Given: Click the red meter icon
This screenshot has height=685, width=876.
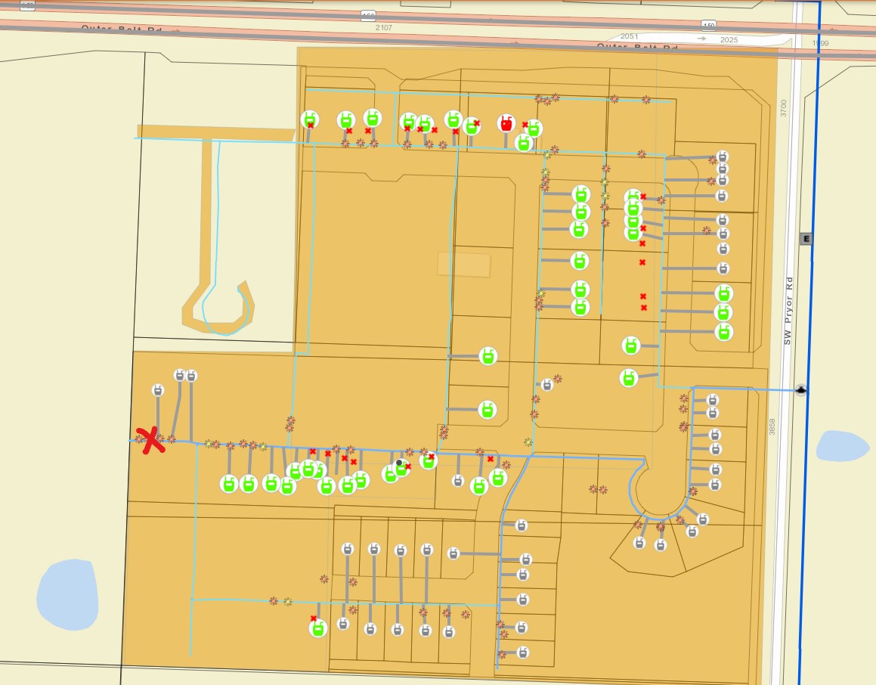Looking at the screenshot, I should (506, 123).
